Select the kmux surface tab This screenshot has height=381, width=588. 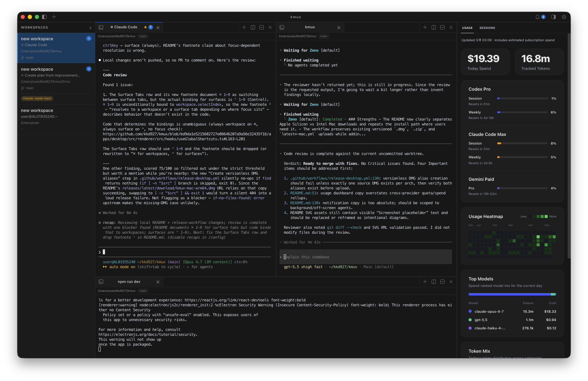[x=310, y=27]
